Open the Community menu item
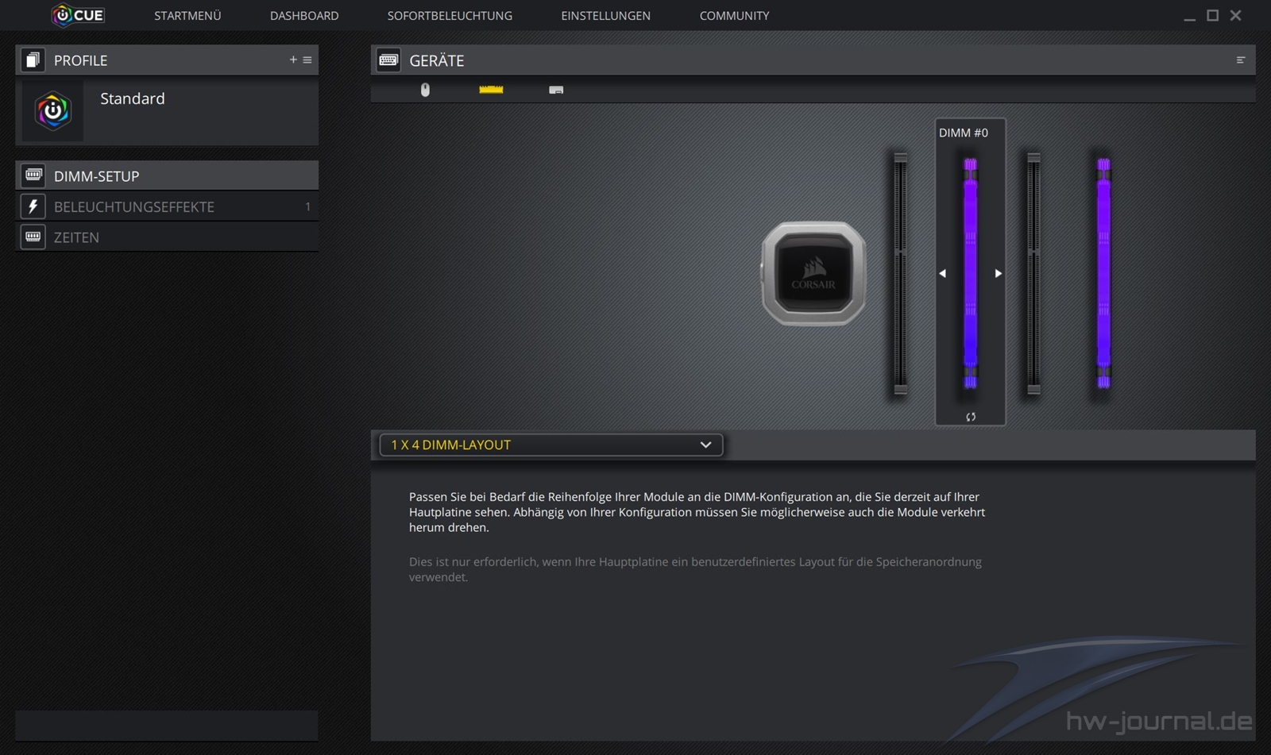The width and height of the screenshot is (1271, 755). pos(734,15)
